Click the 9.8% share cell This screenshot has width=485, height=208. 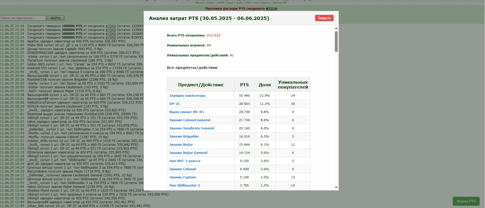tap(265, 112)
